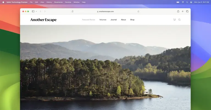This screenshot has height=110, width=211.
Task: Minimize the Safari window
Action: tap(26, 11)
